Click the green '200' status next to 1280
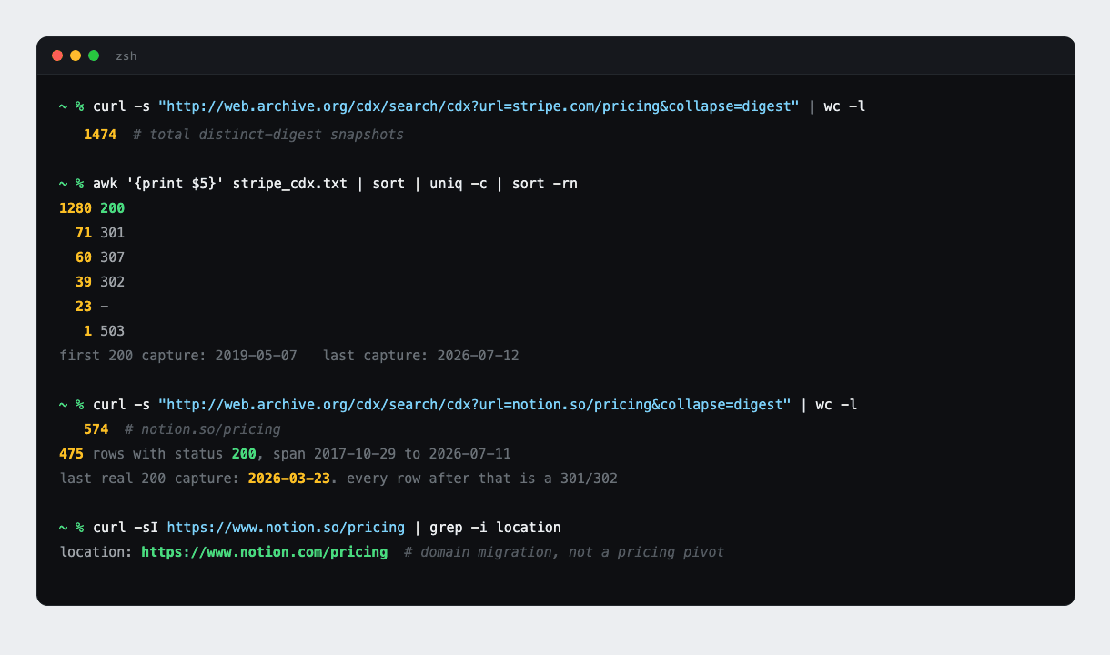Screen dimensions: 1110x655 (x=112, y=208)
